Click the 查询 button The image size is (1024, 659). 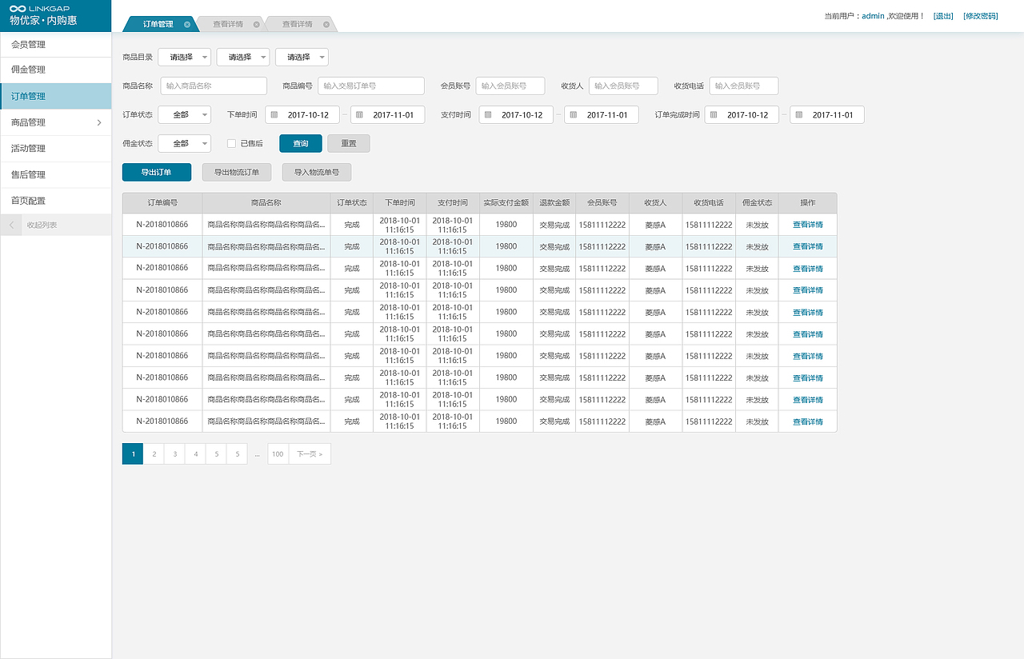click(301, 143)
